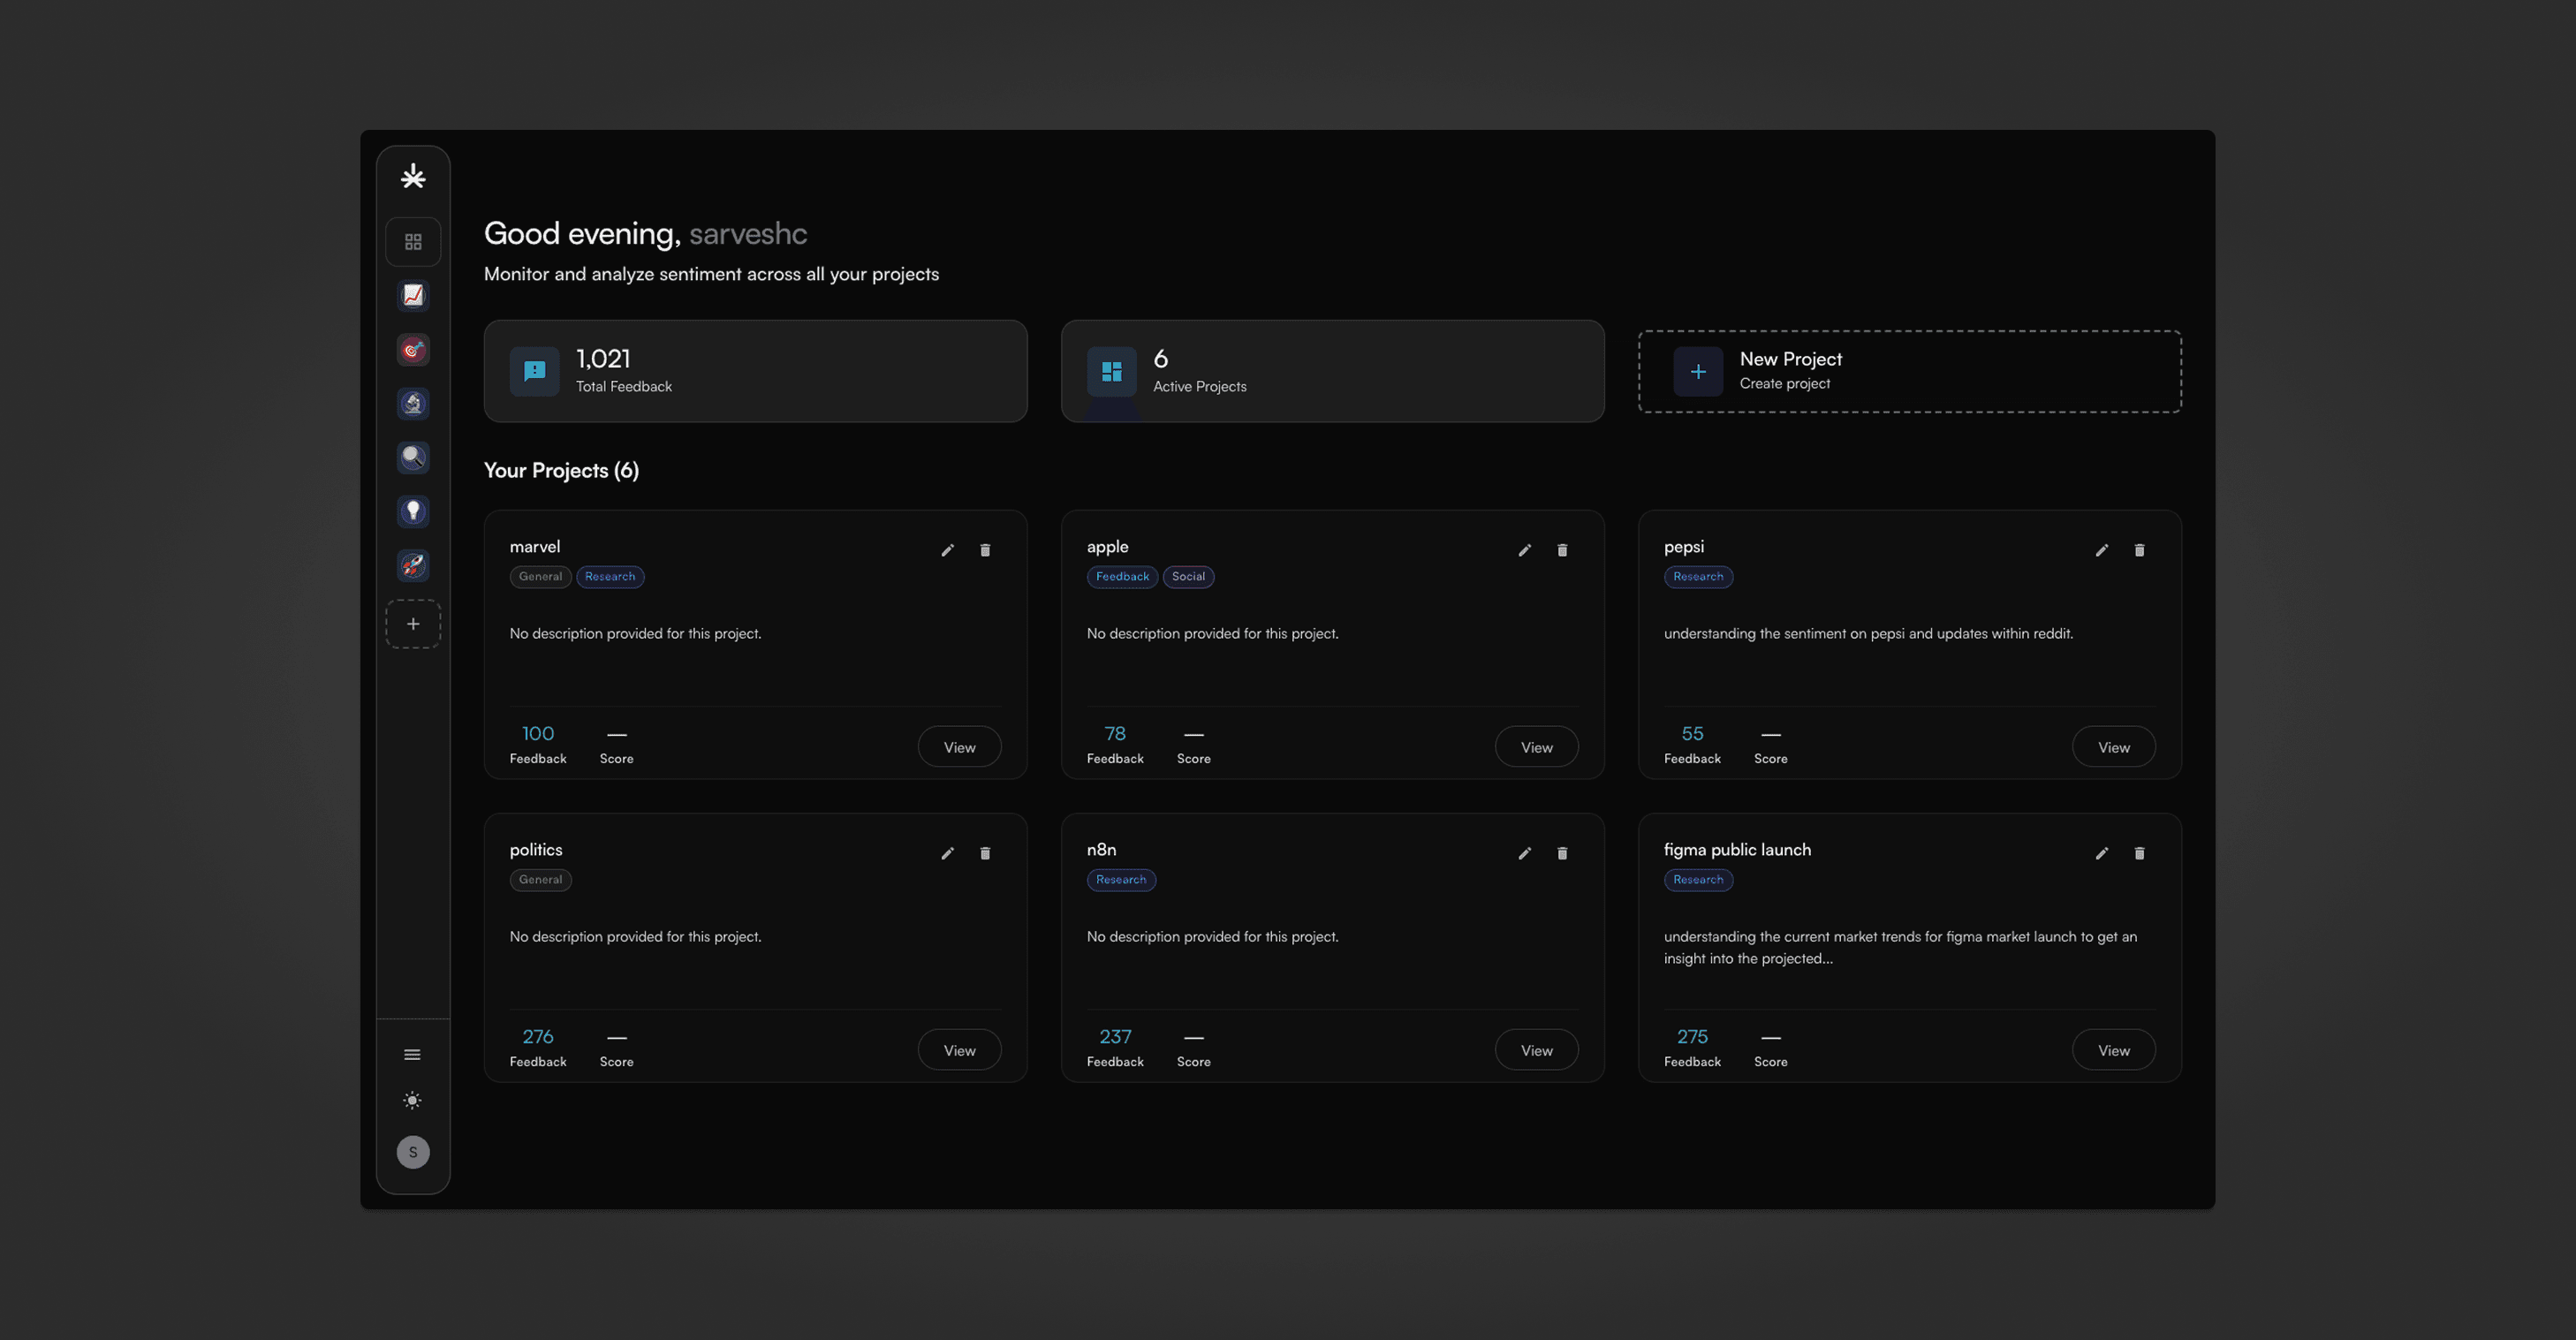Click View button on politics project
Image resolution: width=2576 pixels, height=1340 pixels.
click(959, 1050)
